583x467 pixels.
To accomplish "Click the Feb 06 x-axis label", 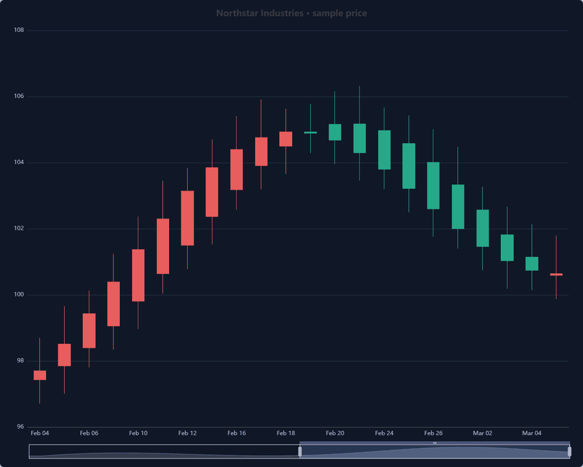I will [x=89, y=433].
